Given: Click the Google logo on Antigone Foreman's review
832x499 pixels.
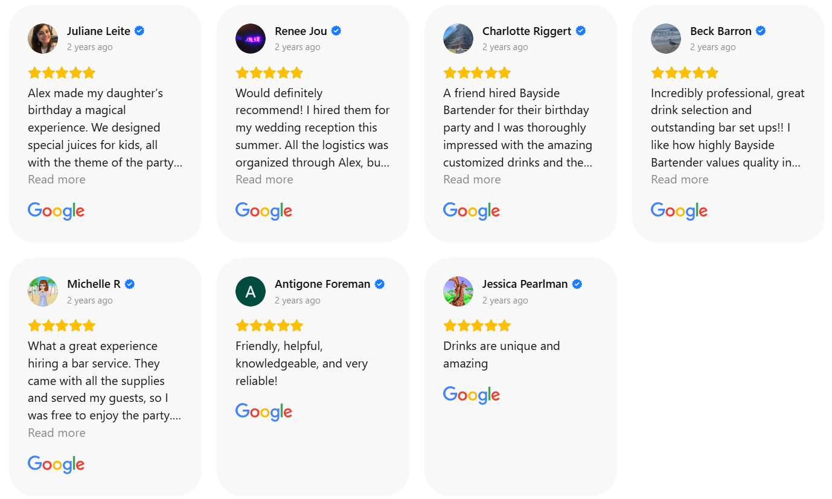Looking at the screenshot, I should (x=264, y=412).
